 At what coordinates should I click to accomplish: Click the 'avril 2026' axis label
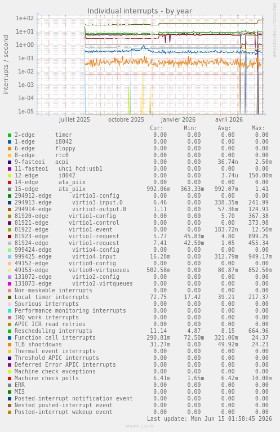coord(229,119)
